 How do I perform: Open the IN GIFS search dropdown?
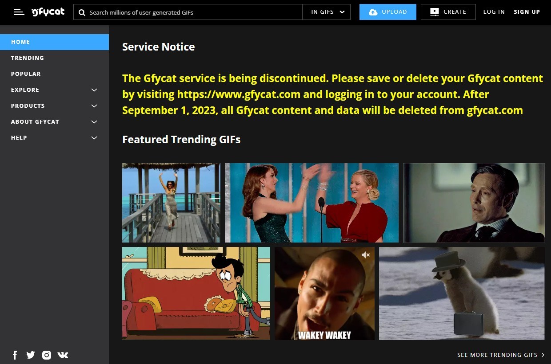tap(326, 12)
